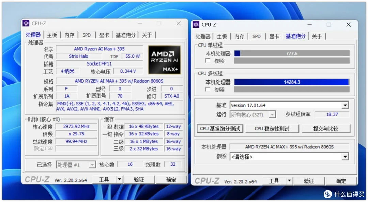Click the 确定 button in right window
The height and width of the screenshot is (202, 368).
[341, 181]
